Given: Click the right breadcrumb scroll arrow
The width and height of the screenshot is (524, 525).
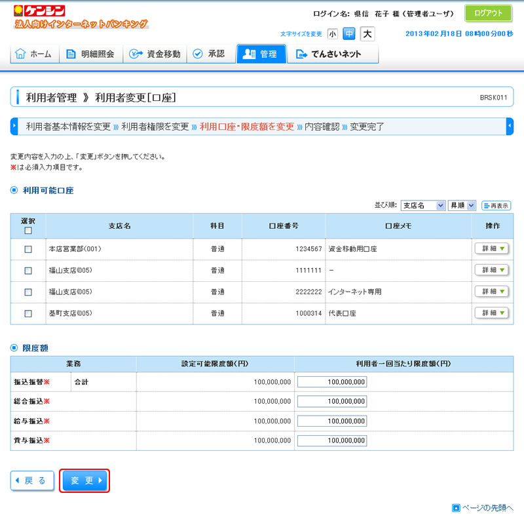Looking at the screenshot, I should (510, 126).
